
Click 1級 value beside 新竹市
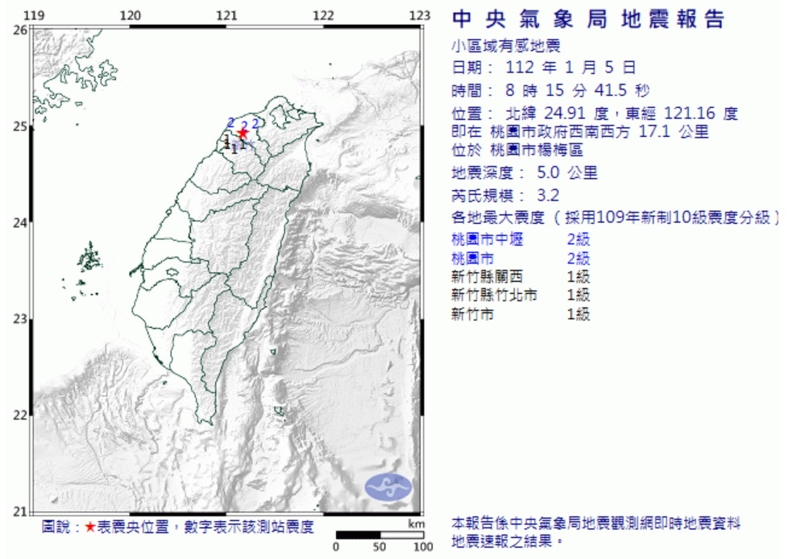pos(579,314)
